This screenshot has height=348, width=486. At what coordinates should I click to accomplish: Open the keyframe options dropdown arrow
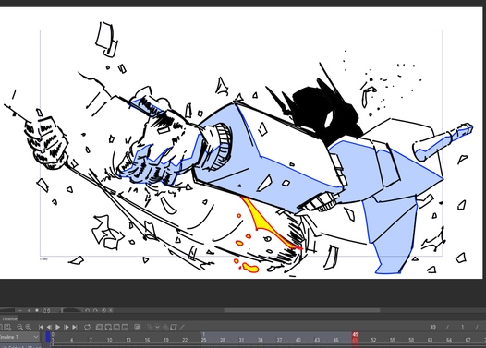[157, 327]
